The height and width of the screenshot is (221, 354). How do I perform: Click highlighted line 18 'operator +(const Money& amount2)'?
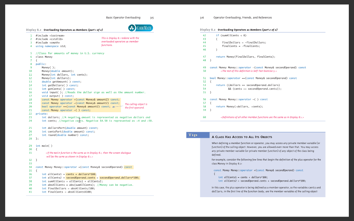(81, 99)
